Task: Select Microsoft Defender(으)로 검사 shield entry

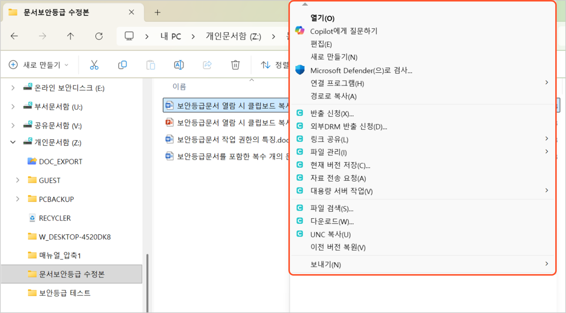Action: [361, 71]
